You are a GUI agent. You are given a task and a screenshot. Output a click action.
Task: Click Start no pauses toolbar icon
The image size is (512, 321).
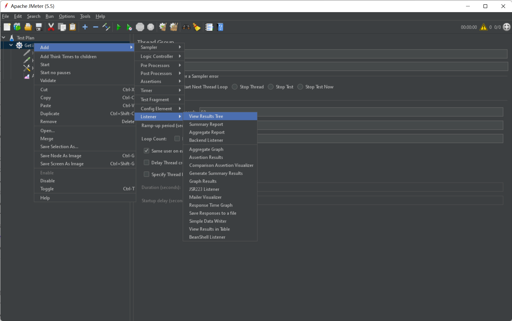click(x=129, y=27)
